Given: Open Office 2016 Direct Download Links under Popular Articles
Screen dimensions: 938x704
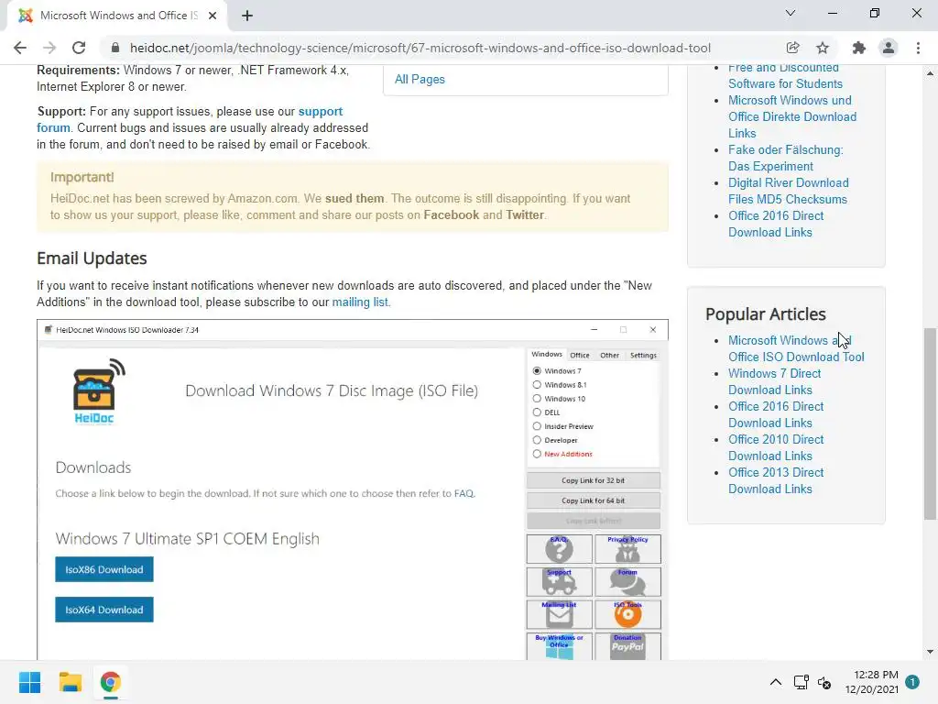Looking at the screenshot, I should coord(776,414).
